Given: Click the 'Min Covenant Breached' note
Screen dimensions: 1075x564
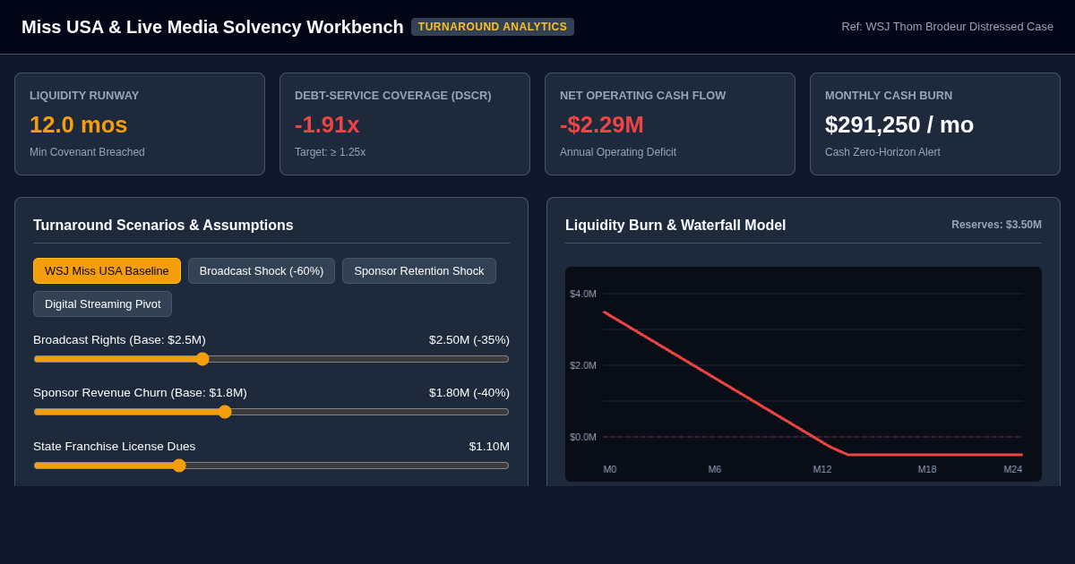Looking at the screenshot, I should coord(87,152).
